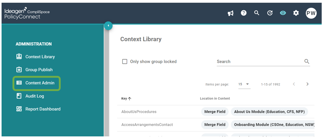Click the magnifier icon in top header
This screenshot has width=323, height=139.
point(257,13)
